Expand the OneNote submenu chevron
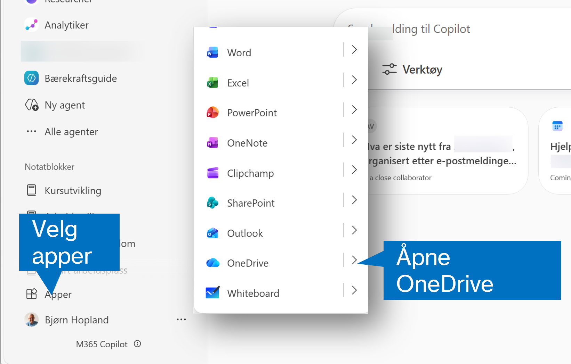Screen dimensions: 571x364 [x=354, y=140]
